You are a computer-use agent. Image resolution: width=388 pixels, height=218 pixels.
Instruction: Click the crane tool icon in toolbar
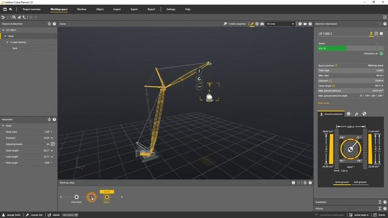click(x=19, y=18)
